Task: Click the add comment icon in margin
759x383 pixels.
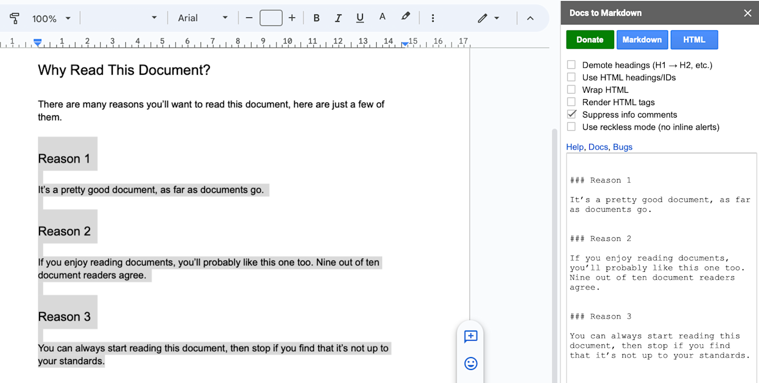Action: [x=471, y=336]
